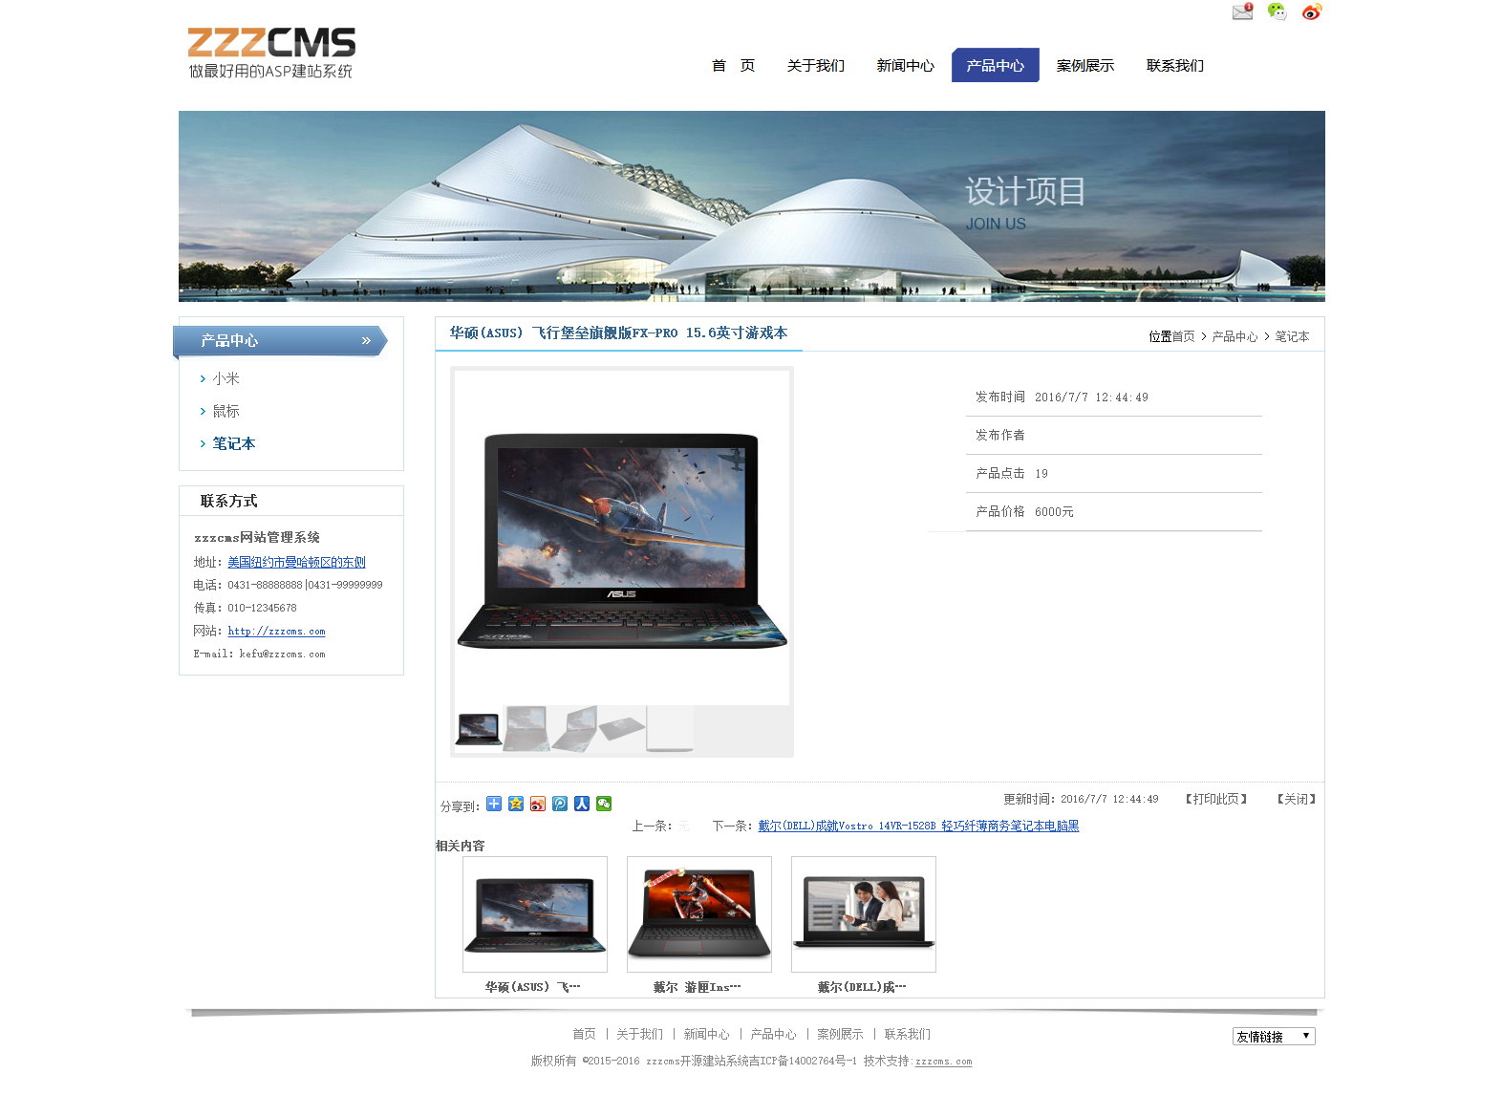Open 联系我们 in top navigation
1503x1095 pixels.
click(1175, 65)
